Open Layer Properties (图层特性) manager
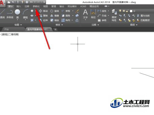Viewport: 154px width, 115px height. coord(114,15)
